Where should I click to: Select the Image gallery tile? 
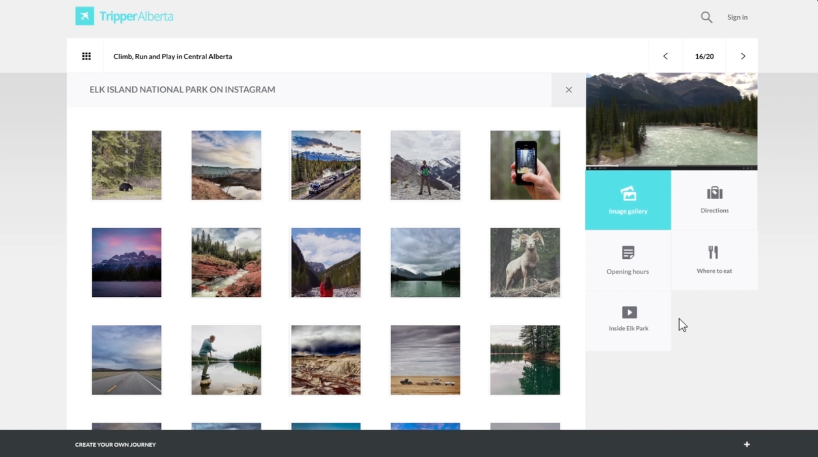pos(628,200)
